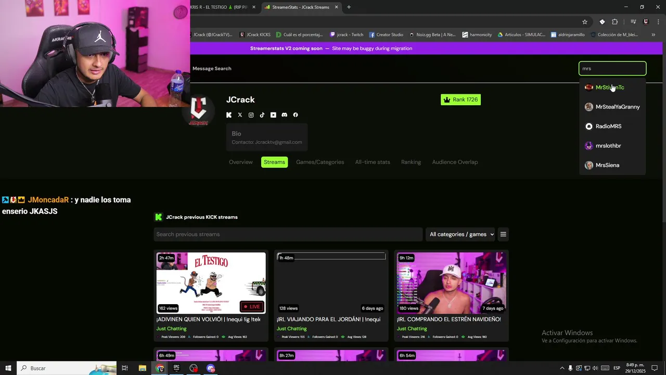Click the ESP language indicator in taskbar
The image size is (666, 375).
point(617,368)
